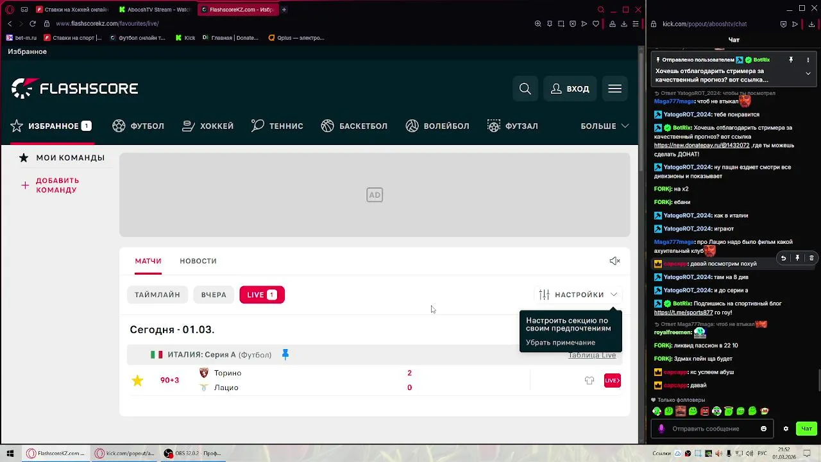Open the donatepay.ru link in chat

[702, 146]
